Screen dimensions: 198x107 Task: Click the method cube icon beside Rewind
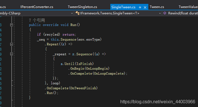tap(165, 13)
